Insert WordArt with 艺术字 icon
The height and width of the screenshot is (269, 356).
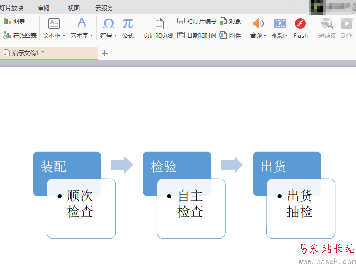(82, 23)
